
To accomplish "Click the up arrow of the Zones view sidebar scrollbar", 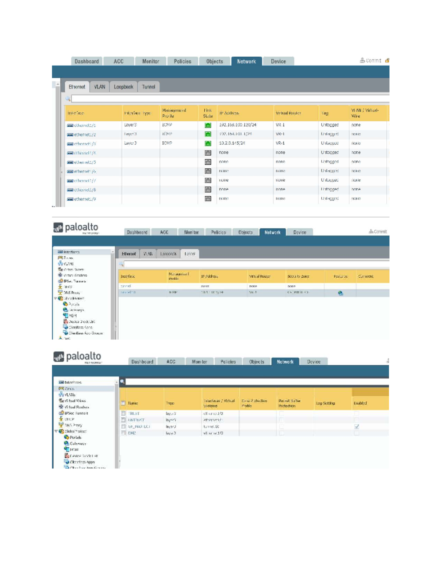I will [x=117, y=382].
